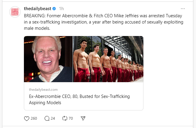The width and height of the screenshot is (196, 128).
Task: Click empty area right of share icon
Action: (x=134, y=118)
